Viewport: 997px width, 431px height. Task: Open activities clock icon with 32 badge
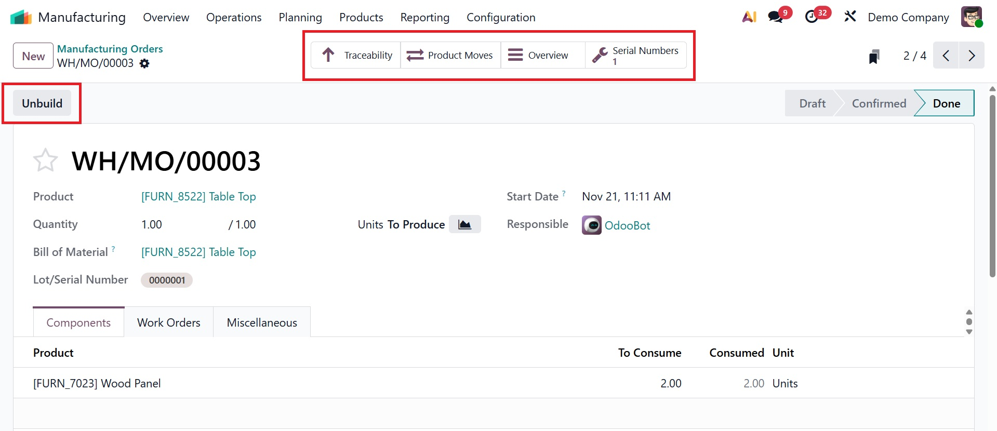(812, 17)
